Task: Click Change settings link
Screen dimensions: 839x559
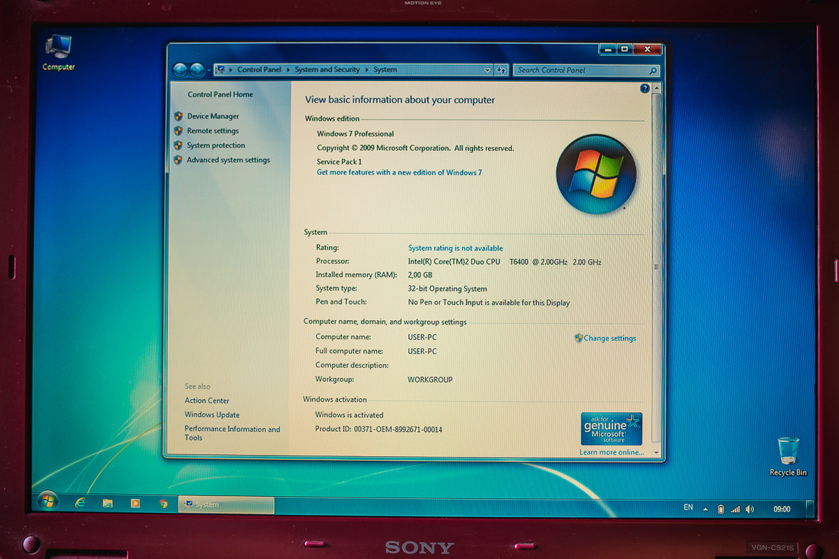Action: tap(610, 338)
